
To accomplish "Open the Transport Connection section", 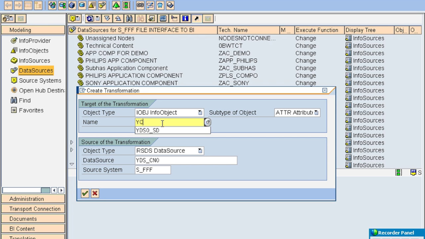I will click(33, 209).
